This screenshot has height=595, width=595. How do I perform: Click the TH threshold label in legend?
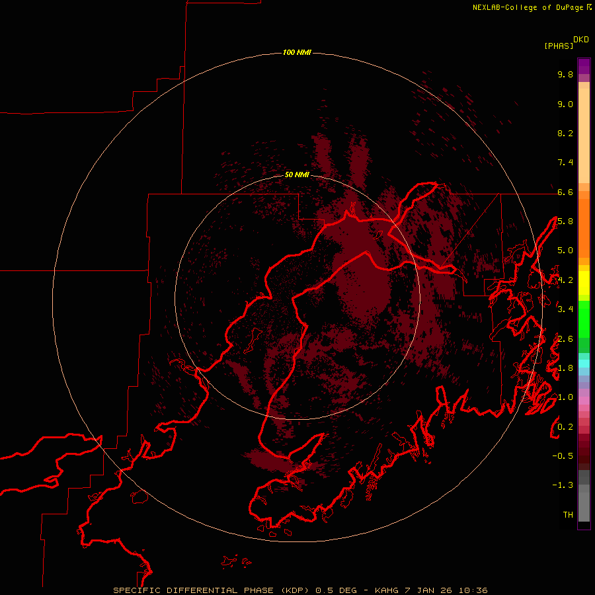[x=568, y=515]
